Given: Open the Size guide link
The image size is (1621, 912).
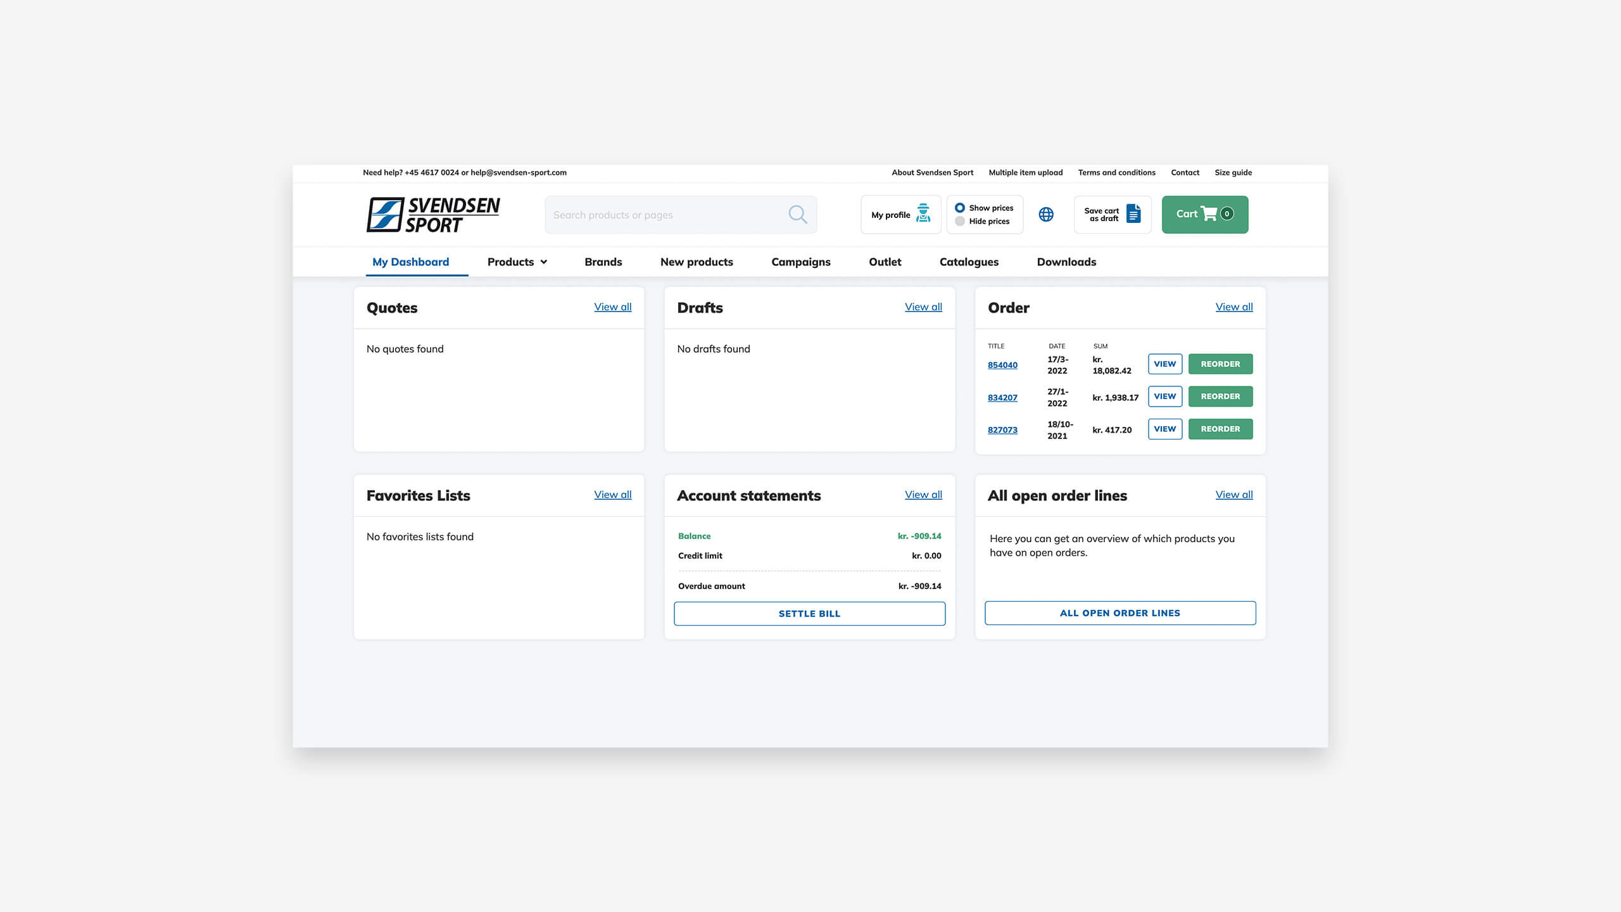Looking at the screenshot, I should coord(1233,172).
